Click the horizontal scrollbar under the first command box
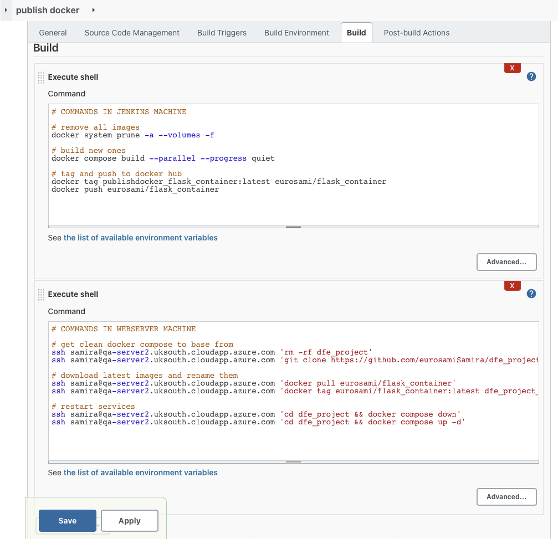The image size is (558, 539). (x=293, y=226)
